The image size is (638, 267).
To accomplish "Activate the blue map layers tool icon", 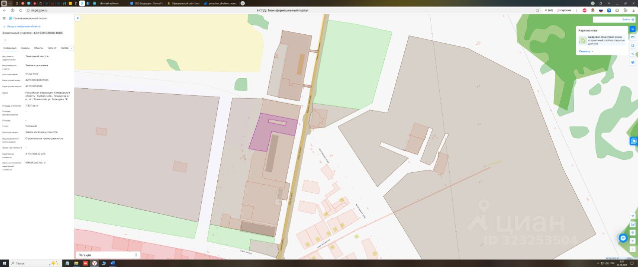I will click(633, 29).
